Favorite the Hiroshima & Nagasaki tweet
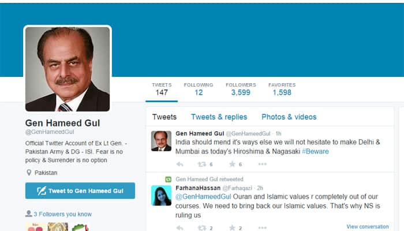Screen dimensions: 404x231 232,164
